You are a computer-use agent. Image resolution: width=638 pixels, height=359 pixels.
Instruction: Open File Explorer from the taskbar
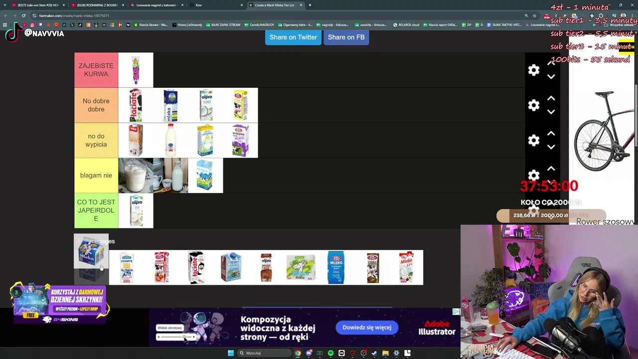tap(385, 353)
